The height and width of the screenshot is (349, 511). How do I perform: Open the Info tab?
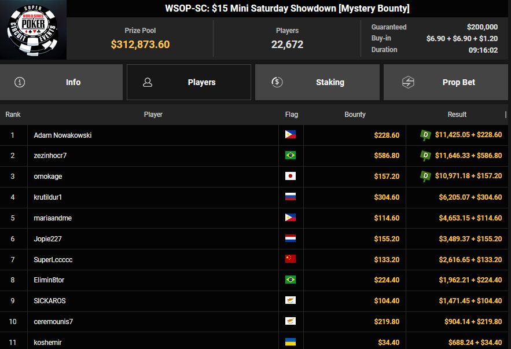pyautogui.click(x=61, y=82)
